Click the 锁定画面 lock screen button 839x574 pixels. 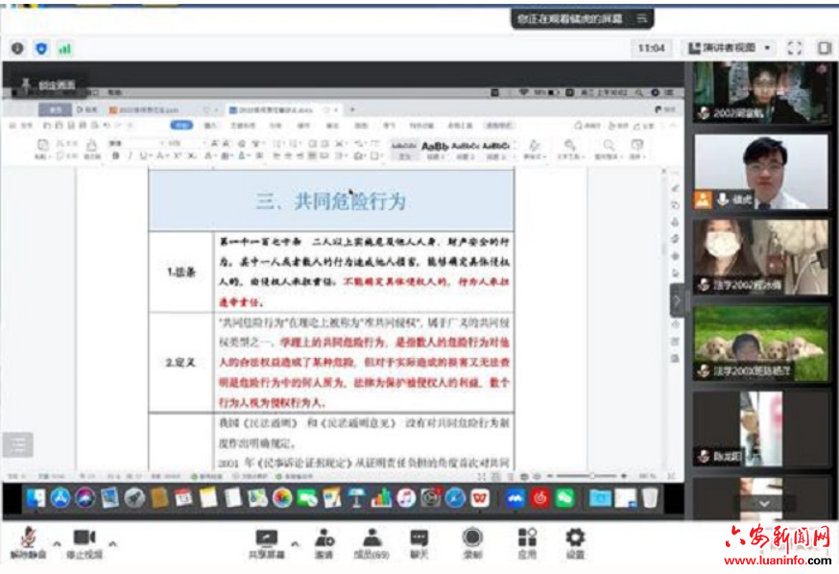[x=53, y=84]
